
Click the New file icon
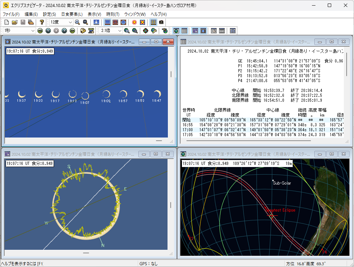click(6, 22)
